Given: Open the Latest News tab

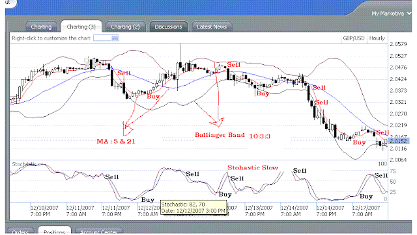Looking at the screenshot, I should 212,27.
